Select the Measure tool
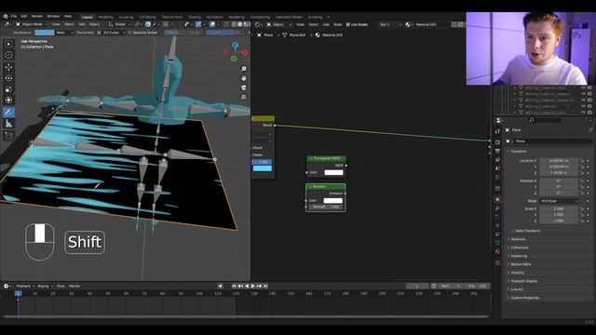 8,124
